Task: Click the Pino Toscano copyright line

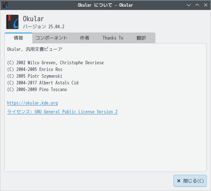Action: (x=37, y=90)
